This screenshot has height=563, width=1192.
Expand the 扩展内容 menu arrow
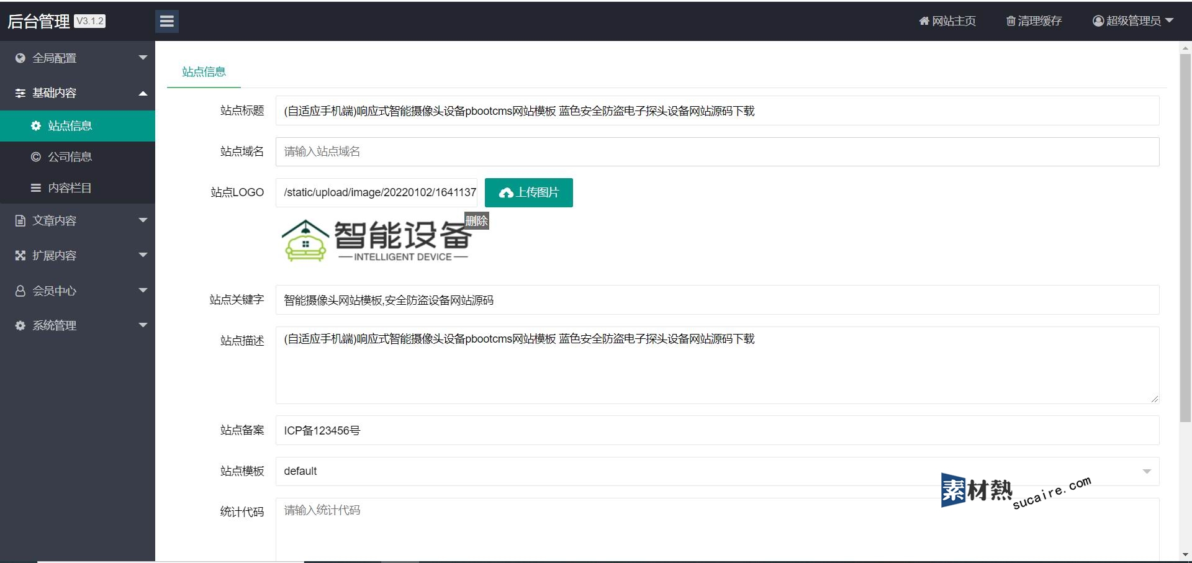tap(143, 255)
